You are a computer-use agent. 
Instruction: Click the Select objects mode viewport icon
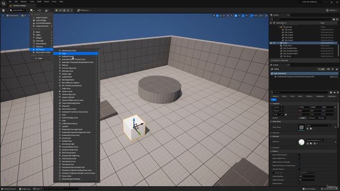pos(214,15)
